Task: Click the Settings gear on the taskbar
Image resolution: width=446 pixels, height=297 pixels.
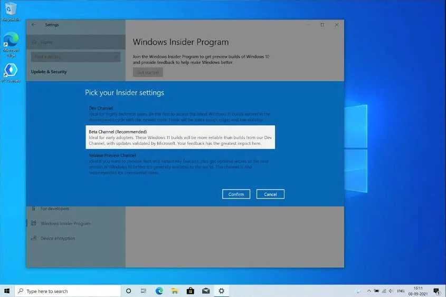Action: coord(221,291)
